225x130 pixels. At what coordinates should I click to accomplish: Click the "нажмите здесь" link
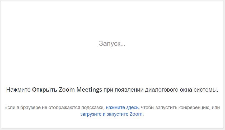click(122, 107)
